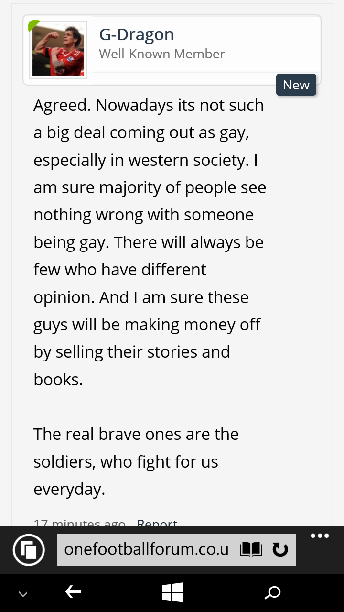Open the browser's more options ellipsis menu

point(320,536)
